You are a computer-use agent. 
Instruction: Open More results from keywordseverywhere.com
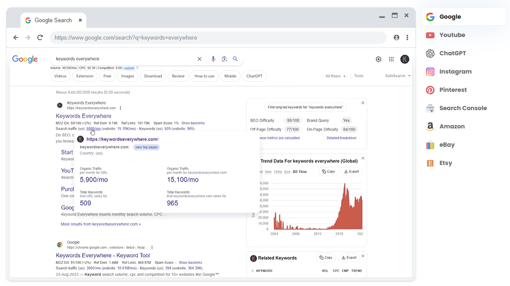click(101, 224)
